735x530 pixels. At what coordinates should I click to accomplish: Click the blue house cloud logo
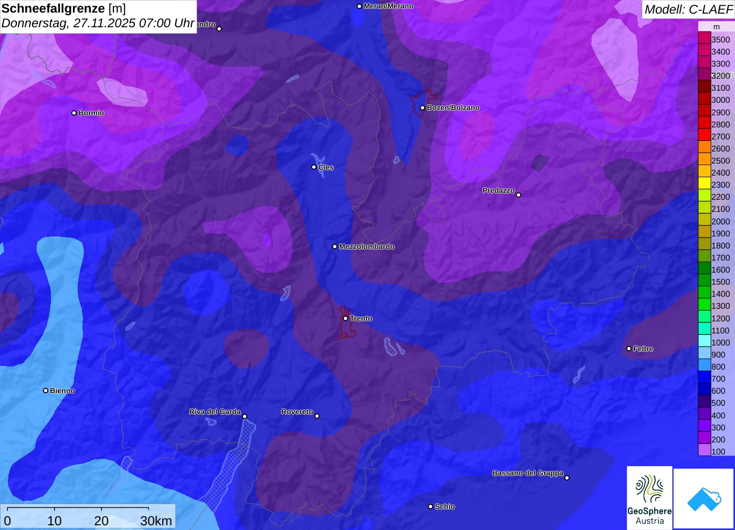(703, 499)
